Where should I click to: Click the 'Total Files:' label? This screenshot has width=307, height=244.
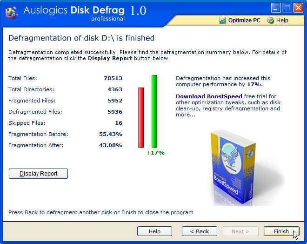tap(23, 78)
